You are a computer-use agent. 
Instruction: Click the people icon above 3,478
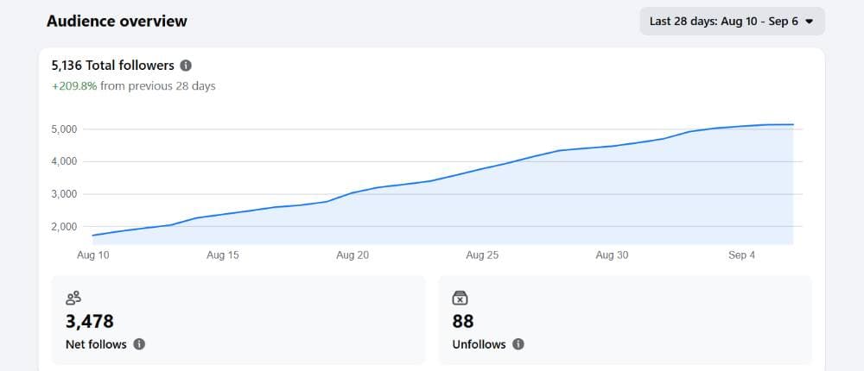(x=73, y=298)
